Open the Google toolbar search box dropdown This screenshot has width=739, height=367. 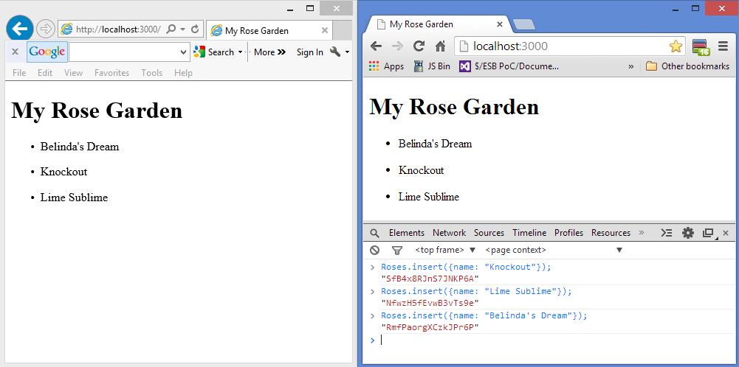pyautogui.click(x=184, y=52)
